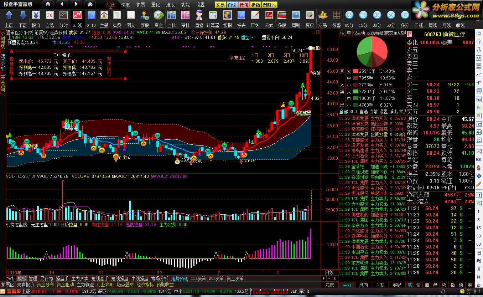
Task: Click the yellow 交易 quick button
Action: pyautogui.click(x=220, y=5)
